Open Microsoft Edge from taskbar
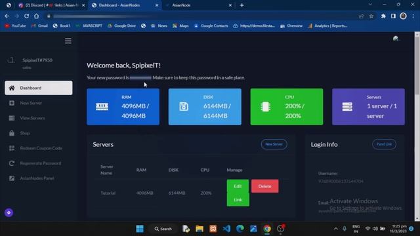 point(240,229)
